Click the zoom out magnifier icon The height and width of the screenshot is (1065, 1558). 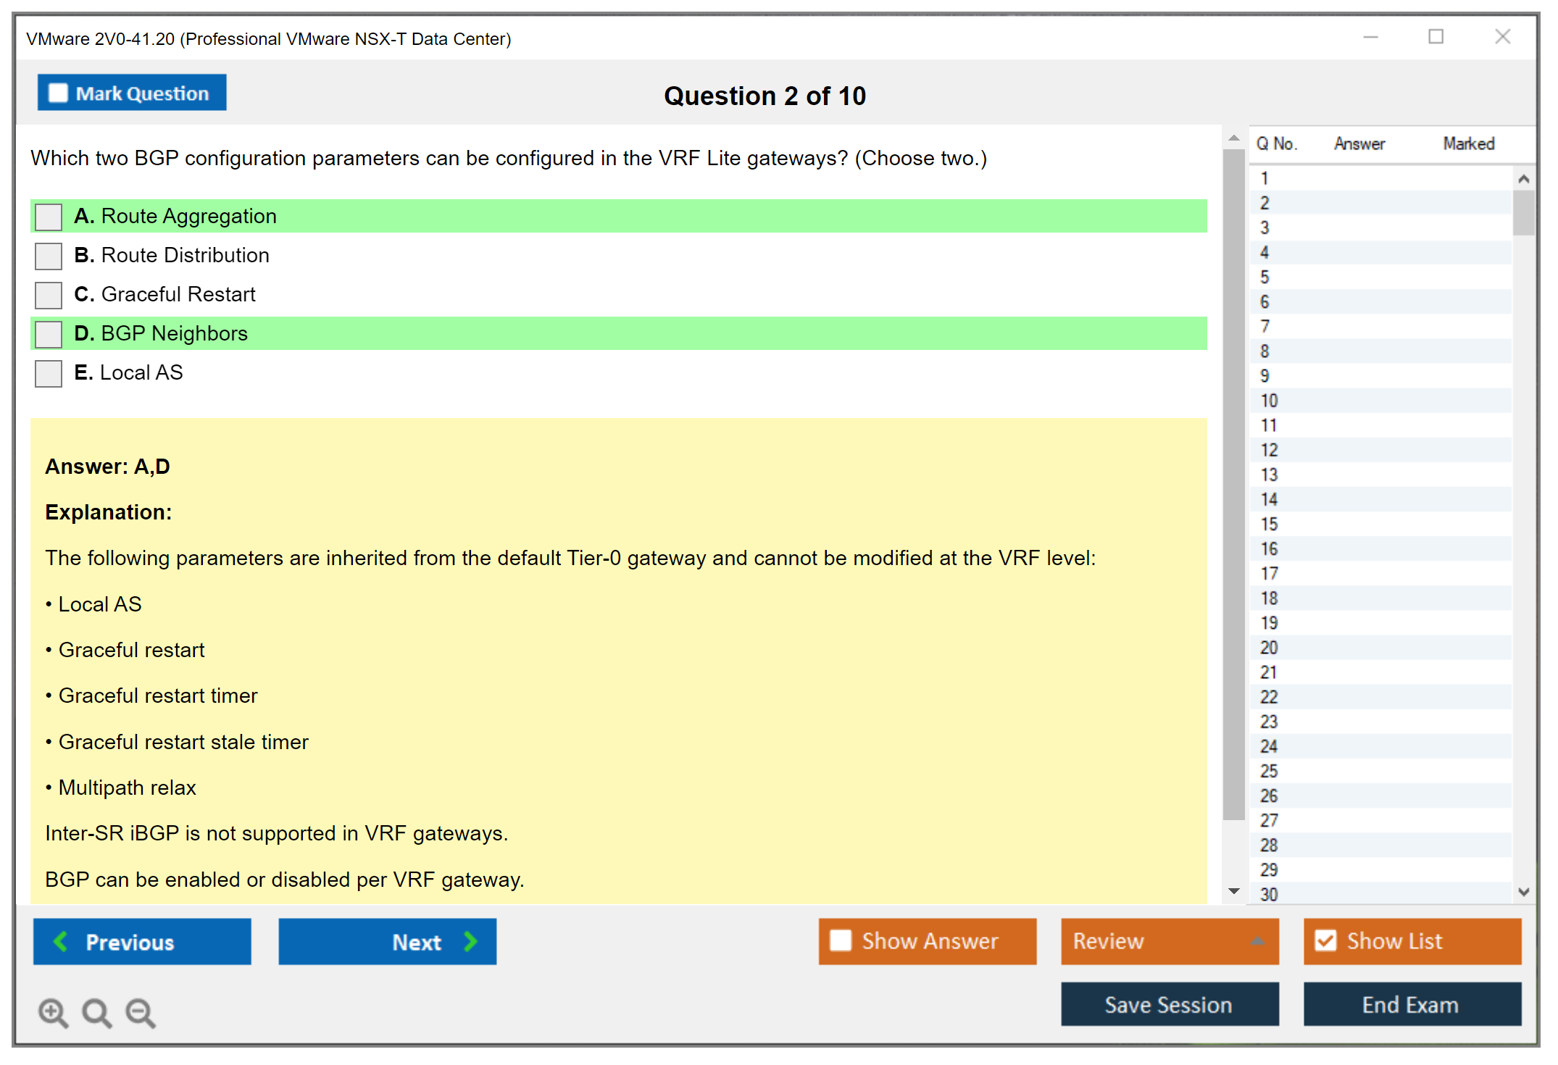click(140, 1012)
